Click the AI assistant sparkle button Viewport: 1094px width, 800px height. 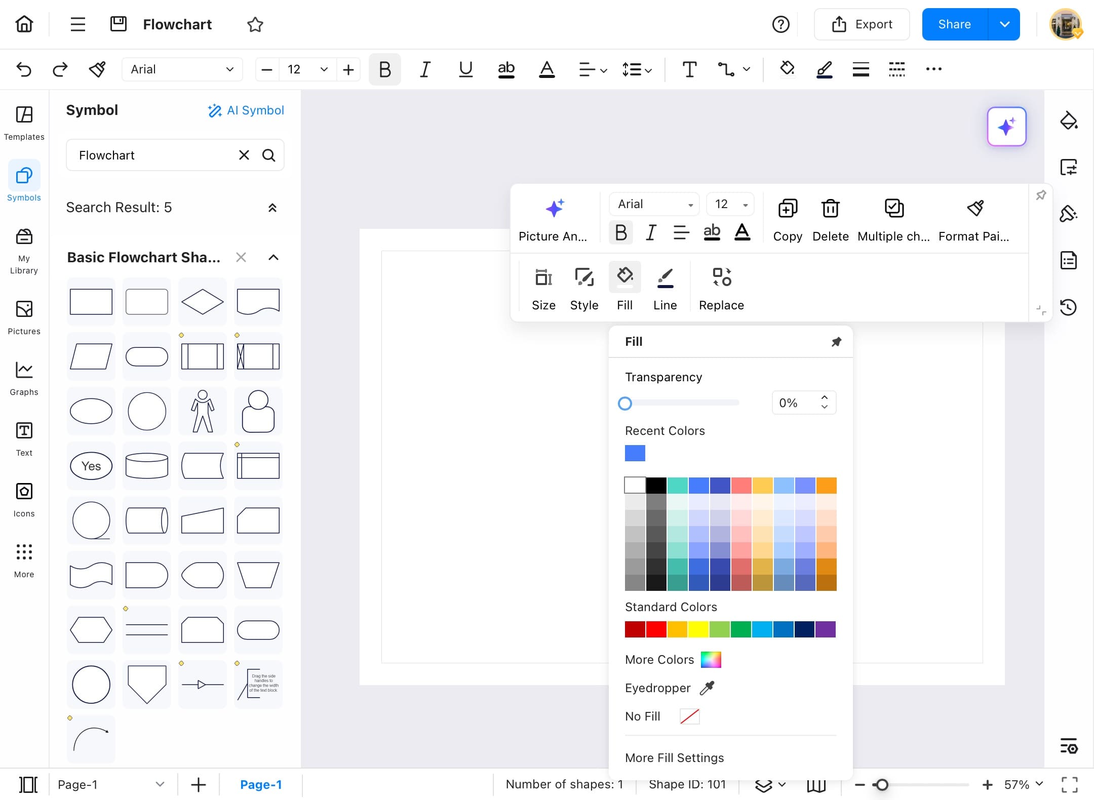tap(1006, 127)
